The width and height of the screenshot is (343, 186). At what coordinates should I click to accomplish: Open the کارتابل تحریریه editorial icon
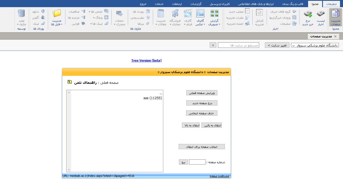pyautogui.click(x=259, y=13)
